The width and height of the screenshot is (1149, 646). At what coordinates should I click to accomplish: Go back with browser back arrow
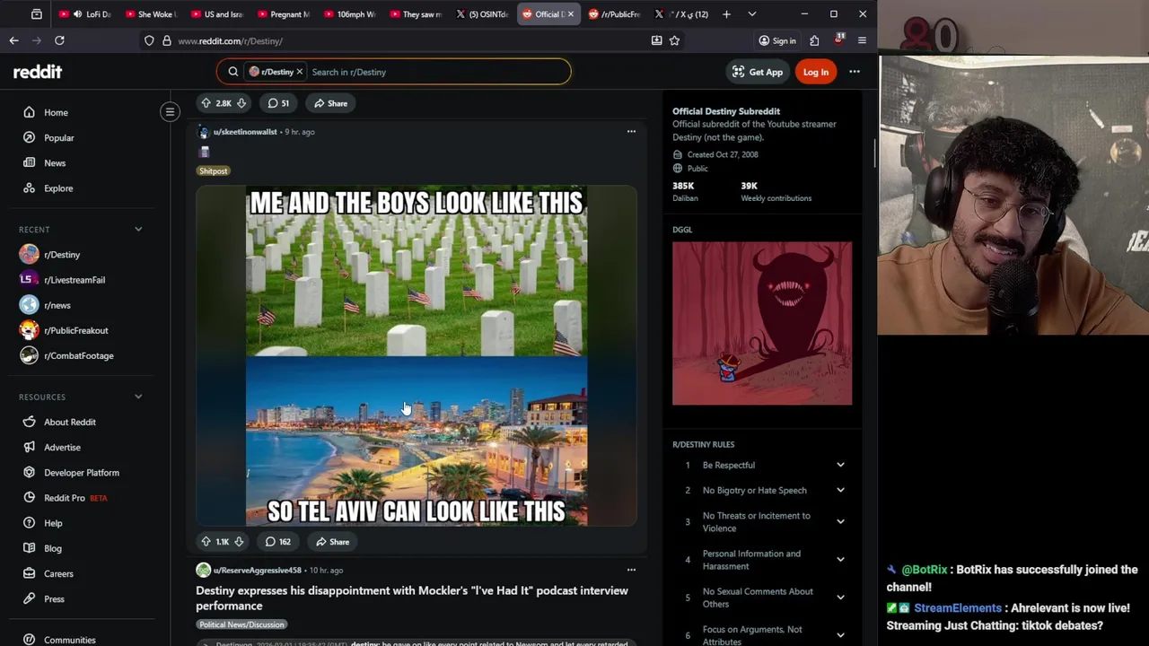click(x=13, y=40)
